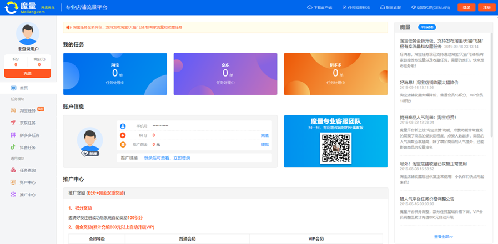Click the 普通会员 table column header
498x244 pixels.
coord(188,239)
